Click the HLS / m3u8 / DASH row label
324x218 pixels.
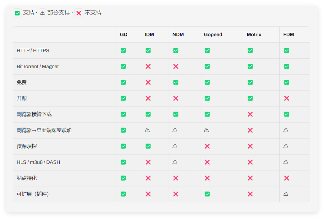[38, 162]
